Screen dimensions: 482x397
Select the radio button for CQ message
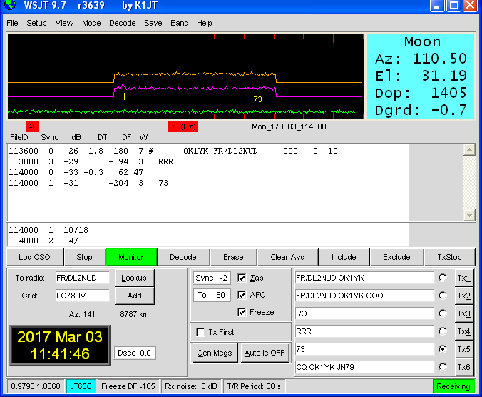pyautogui.click(x=442, y=367)
